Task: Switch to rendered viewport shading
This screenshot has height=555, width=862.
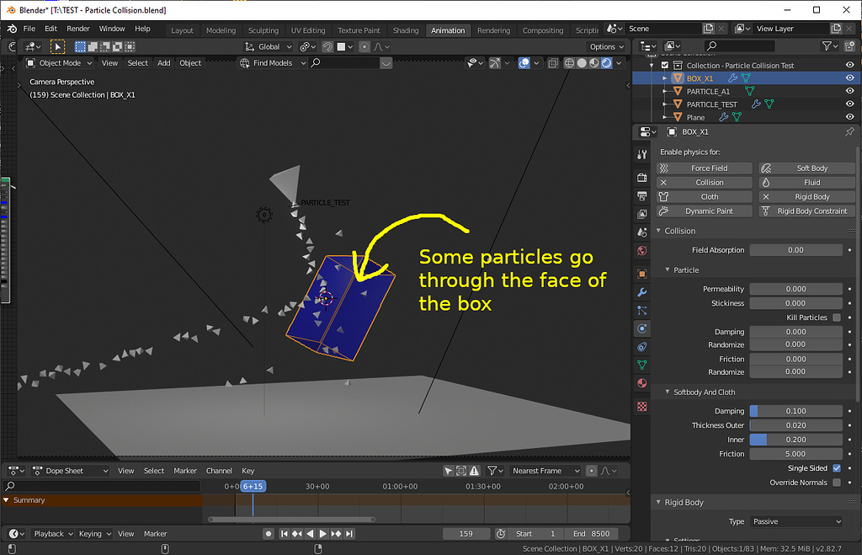Action: 606,62
